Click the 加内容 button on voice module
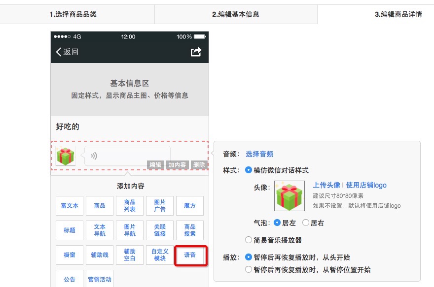 pyautogui.click(x=177, y=165)
